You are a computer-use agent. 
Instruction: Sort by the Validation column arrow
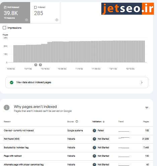coord(104,122)
